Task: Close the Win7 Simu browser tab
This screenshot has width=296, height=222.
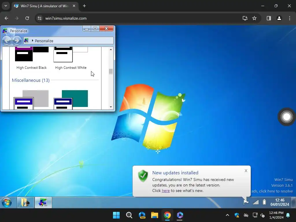Action: pyautogui.click(x=74, y=6)
